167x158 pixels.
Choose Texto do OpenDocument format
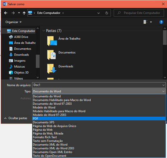tap(99, 155)
